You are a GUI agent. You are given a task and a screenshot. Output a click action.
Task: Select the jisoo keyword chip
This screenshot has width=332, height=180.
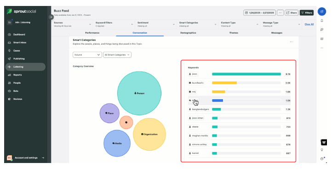pos(193,74)
